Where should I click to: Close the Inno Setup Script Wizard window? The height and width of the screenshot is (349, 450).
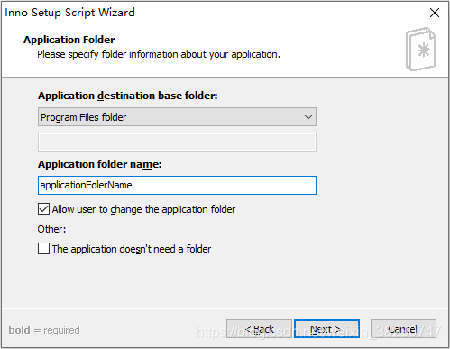(435, 13)
